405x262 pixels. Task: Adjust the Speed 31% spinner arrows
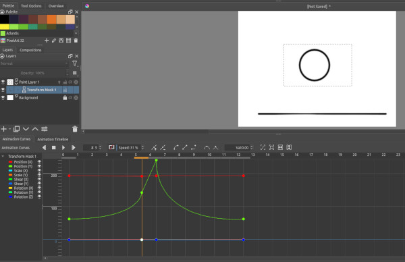point(142,147)
